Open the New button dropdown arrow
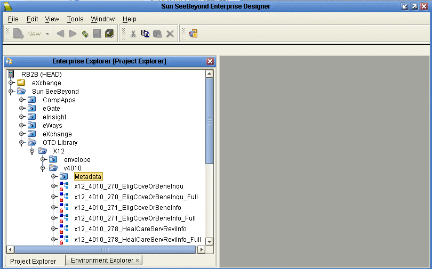The width and height of the screenshot is (432, 269). click(x=47, y=34)
